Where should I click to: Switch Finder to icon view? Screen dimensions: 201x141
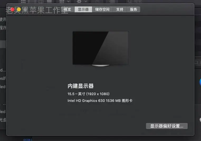pos(23,1)
